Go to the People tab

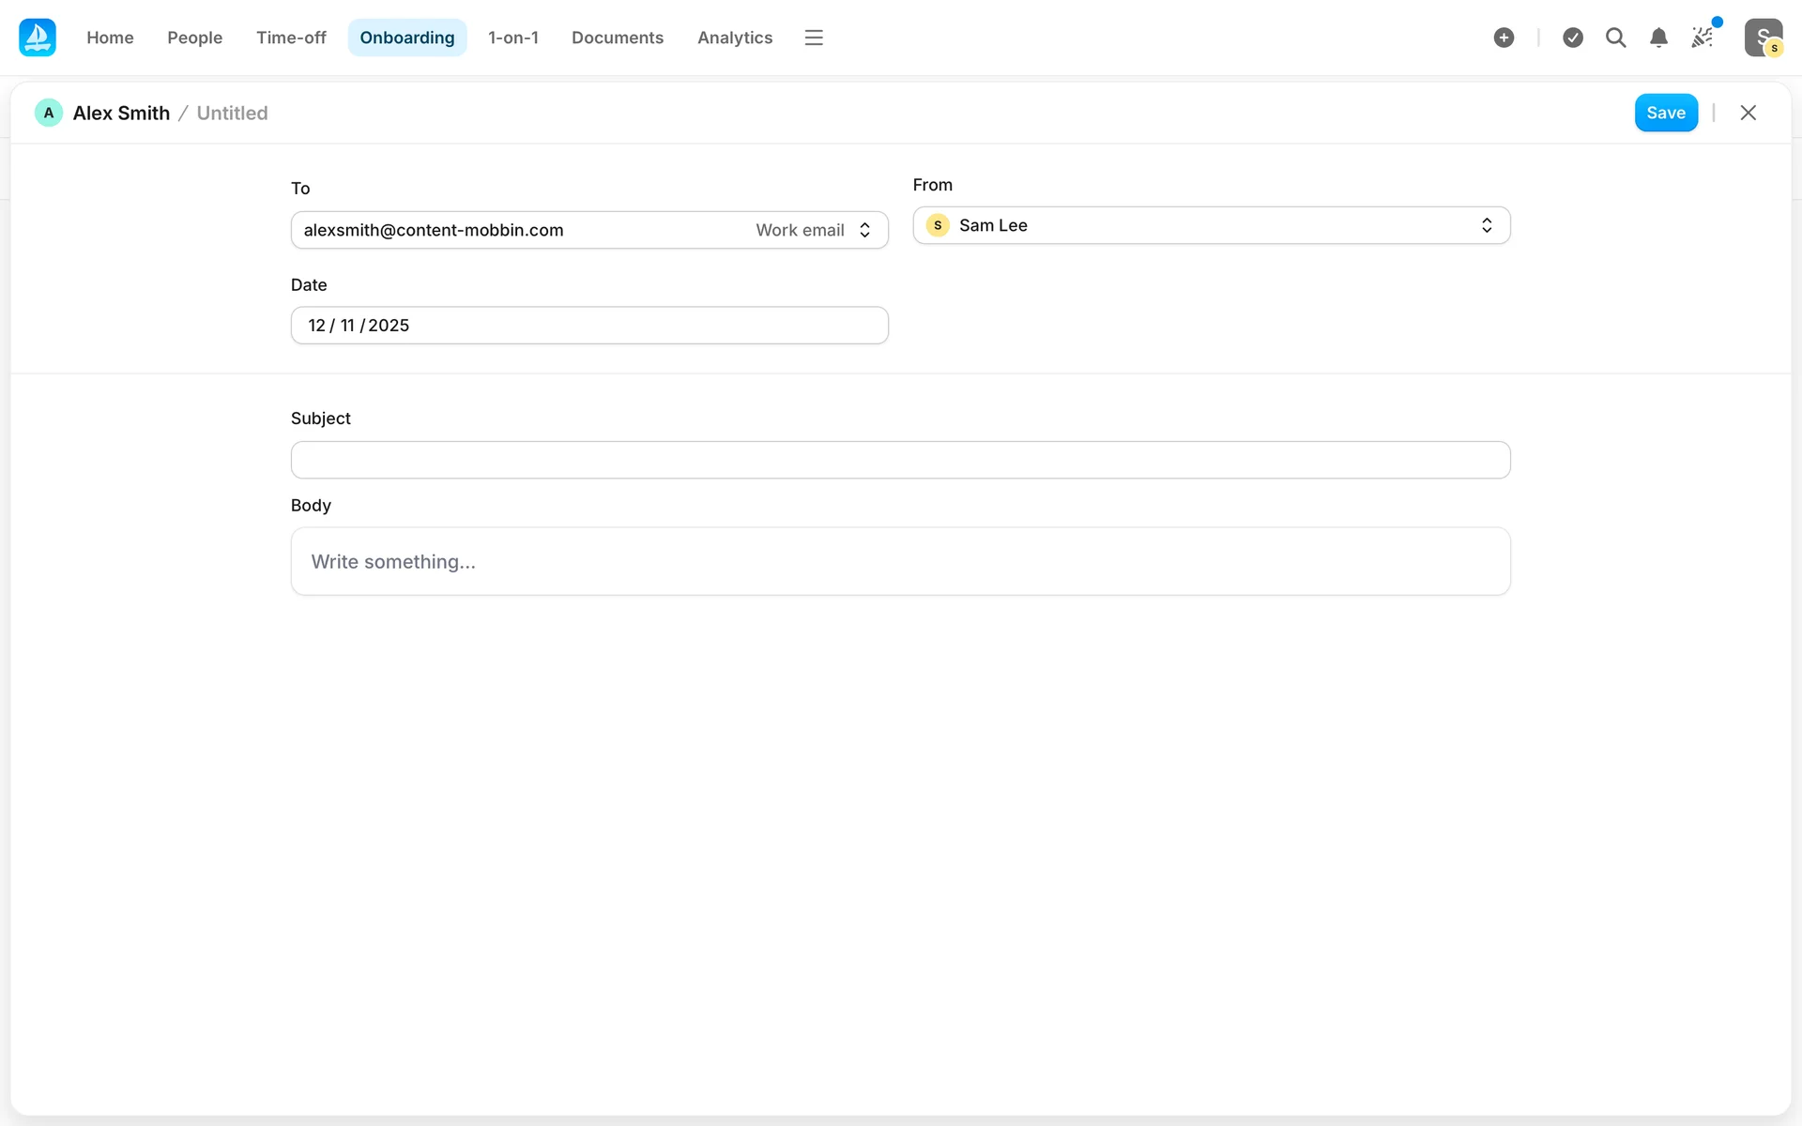point(194,38)
